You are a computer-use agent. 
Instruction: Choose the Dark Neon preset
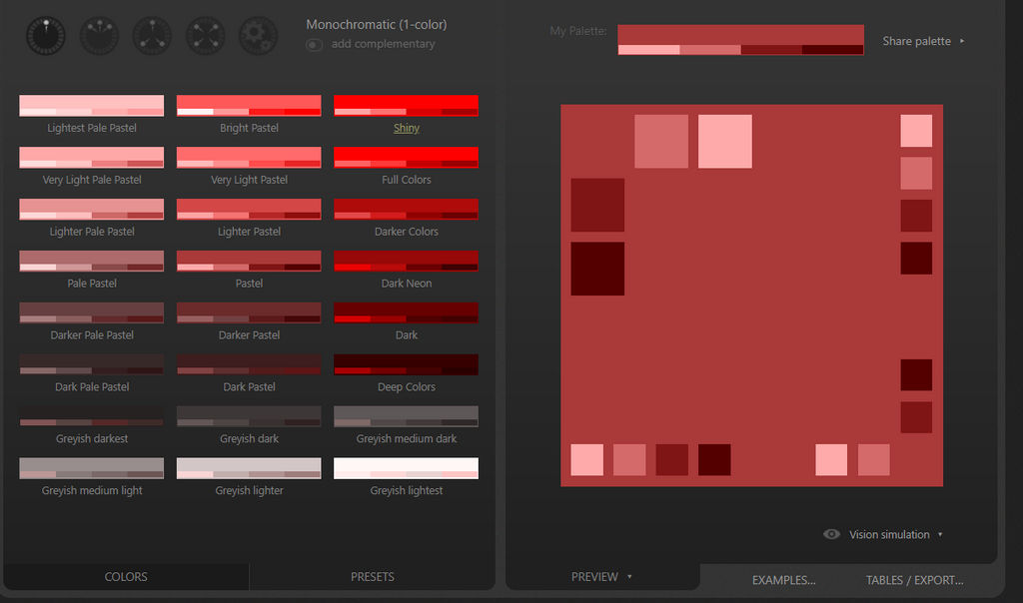point(406,261)
